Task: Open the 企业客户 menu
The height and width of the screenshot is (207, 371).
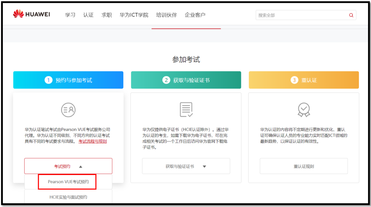Action: (x=195, y=15)
